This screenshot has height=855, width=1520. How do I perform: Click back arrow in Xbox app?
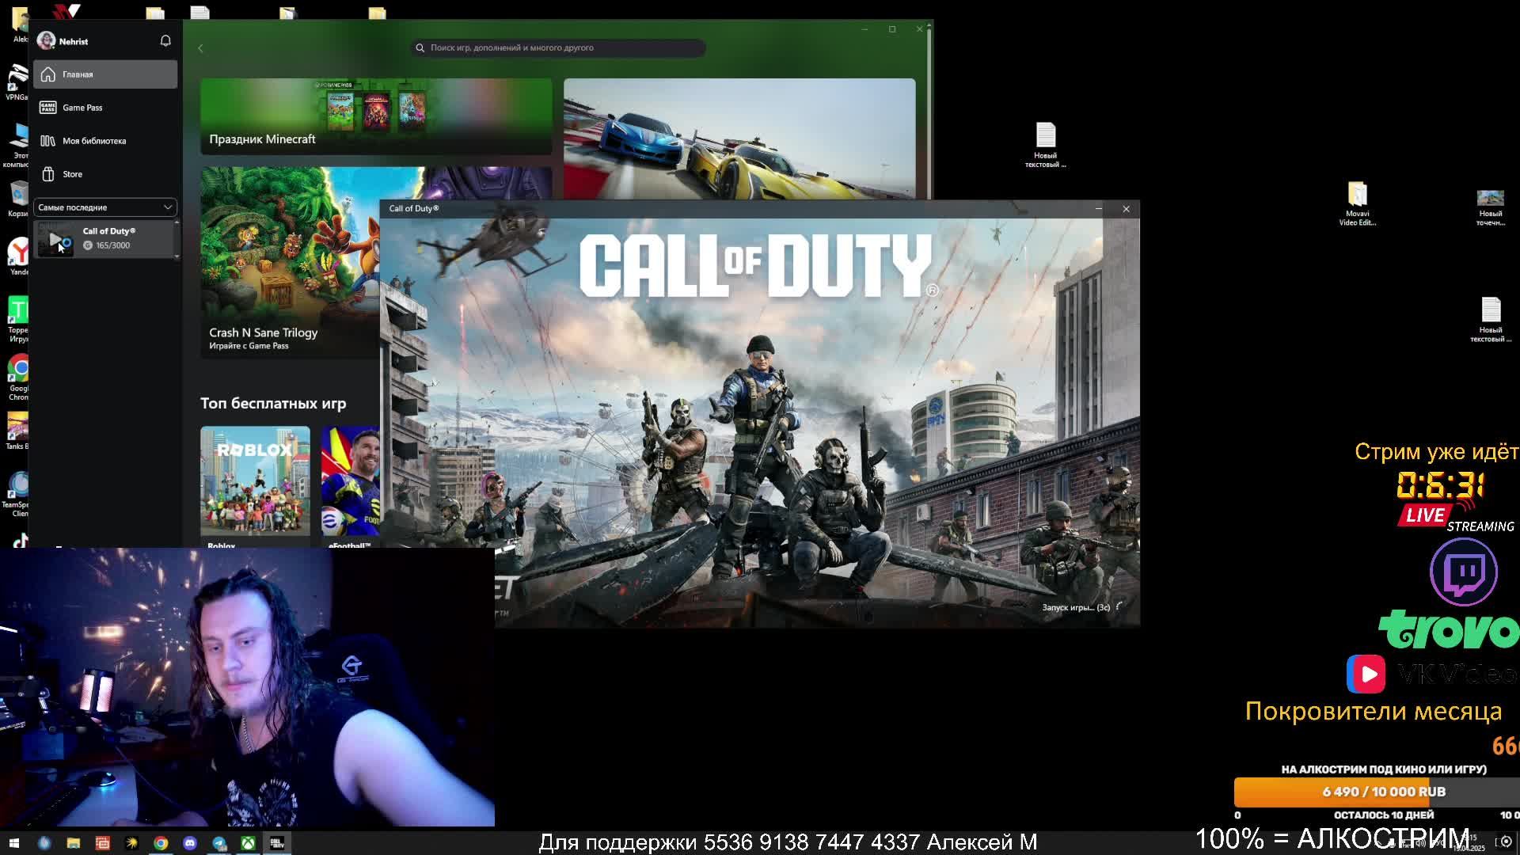(200, 48)
